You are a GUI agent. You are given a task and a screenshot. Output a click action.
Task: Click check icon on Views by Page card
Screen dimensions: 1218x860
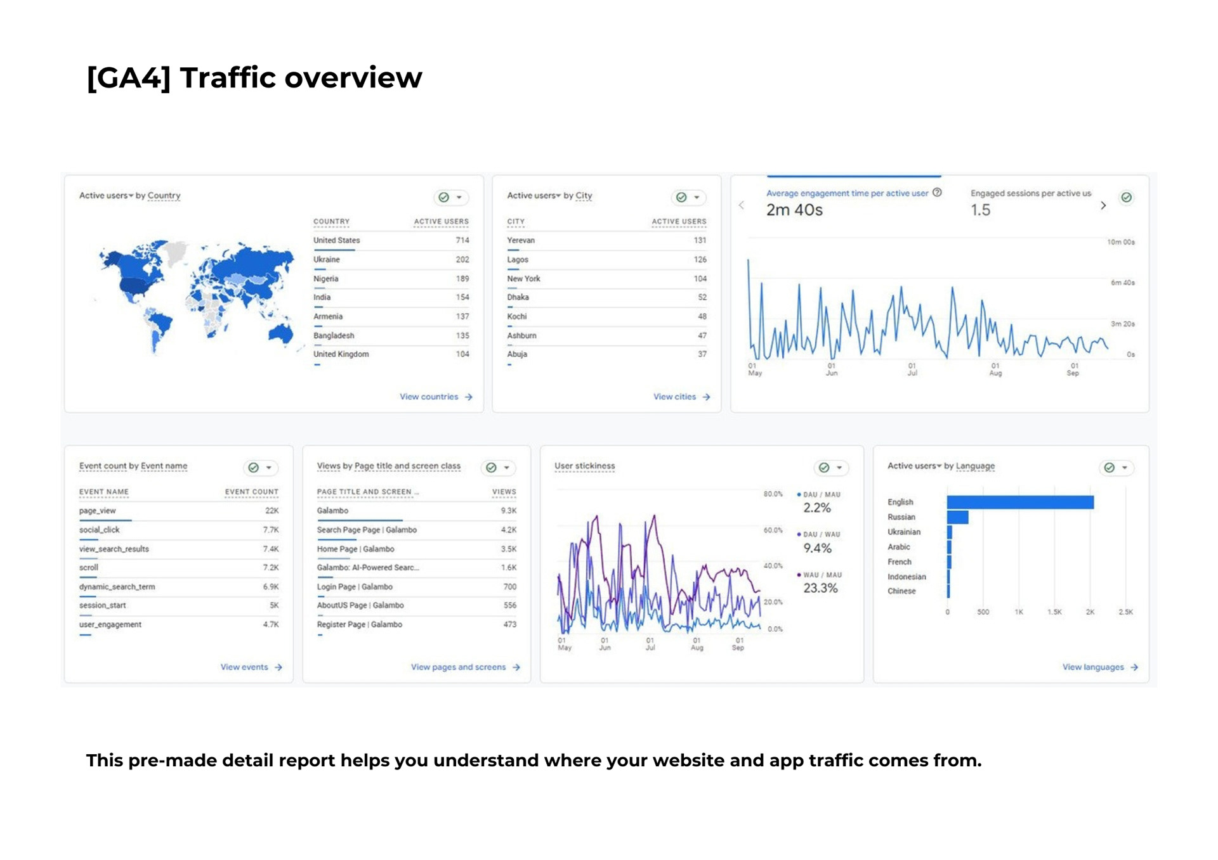pos(491,468)
